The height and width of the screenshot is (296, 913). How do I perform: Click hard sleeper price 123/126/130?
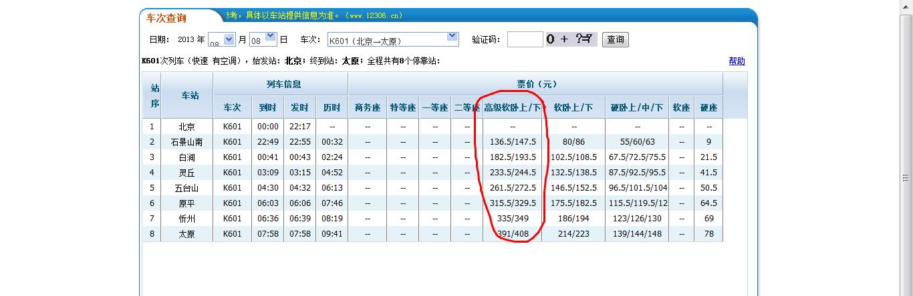coord(638,219)
